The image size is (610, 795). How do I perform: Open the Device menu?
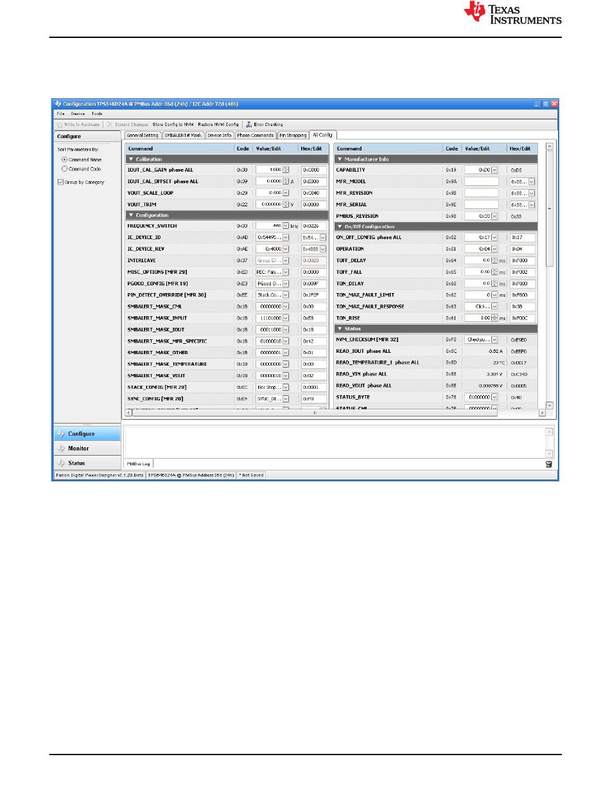(78, 114)
